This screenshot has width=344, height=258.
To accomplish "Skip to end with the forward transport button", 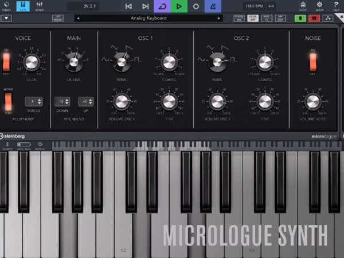I will point(146,6).
